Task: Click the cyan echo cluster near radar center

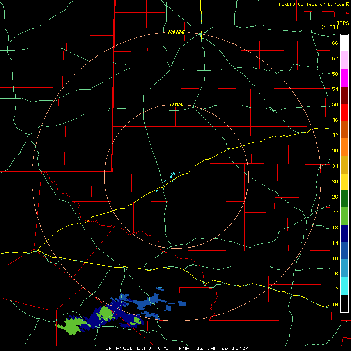Action: pyautogui.click(x=172, y=175)
